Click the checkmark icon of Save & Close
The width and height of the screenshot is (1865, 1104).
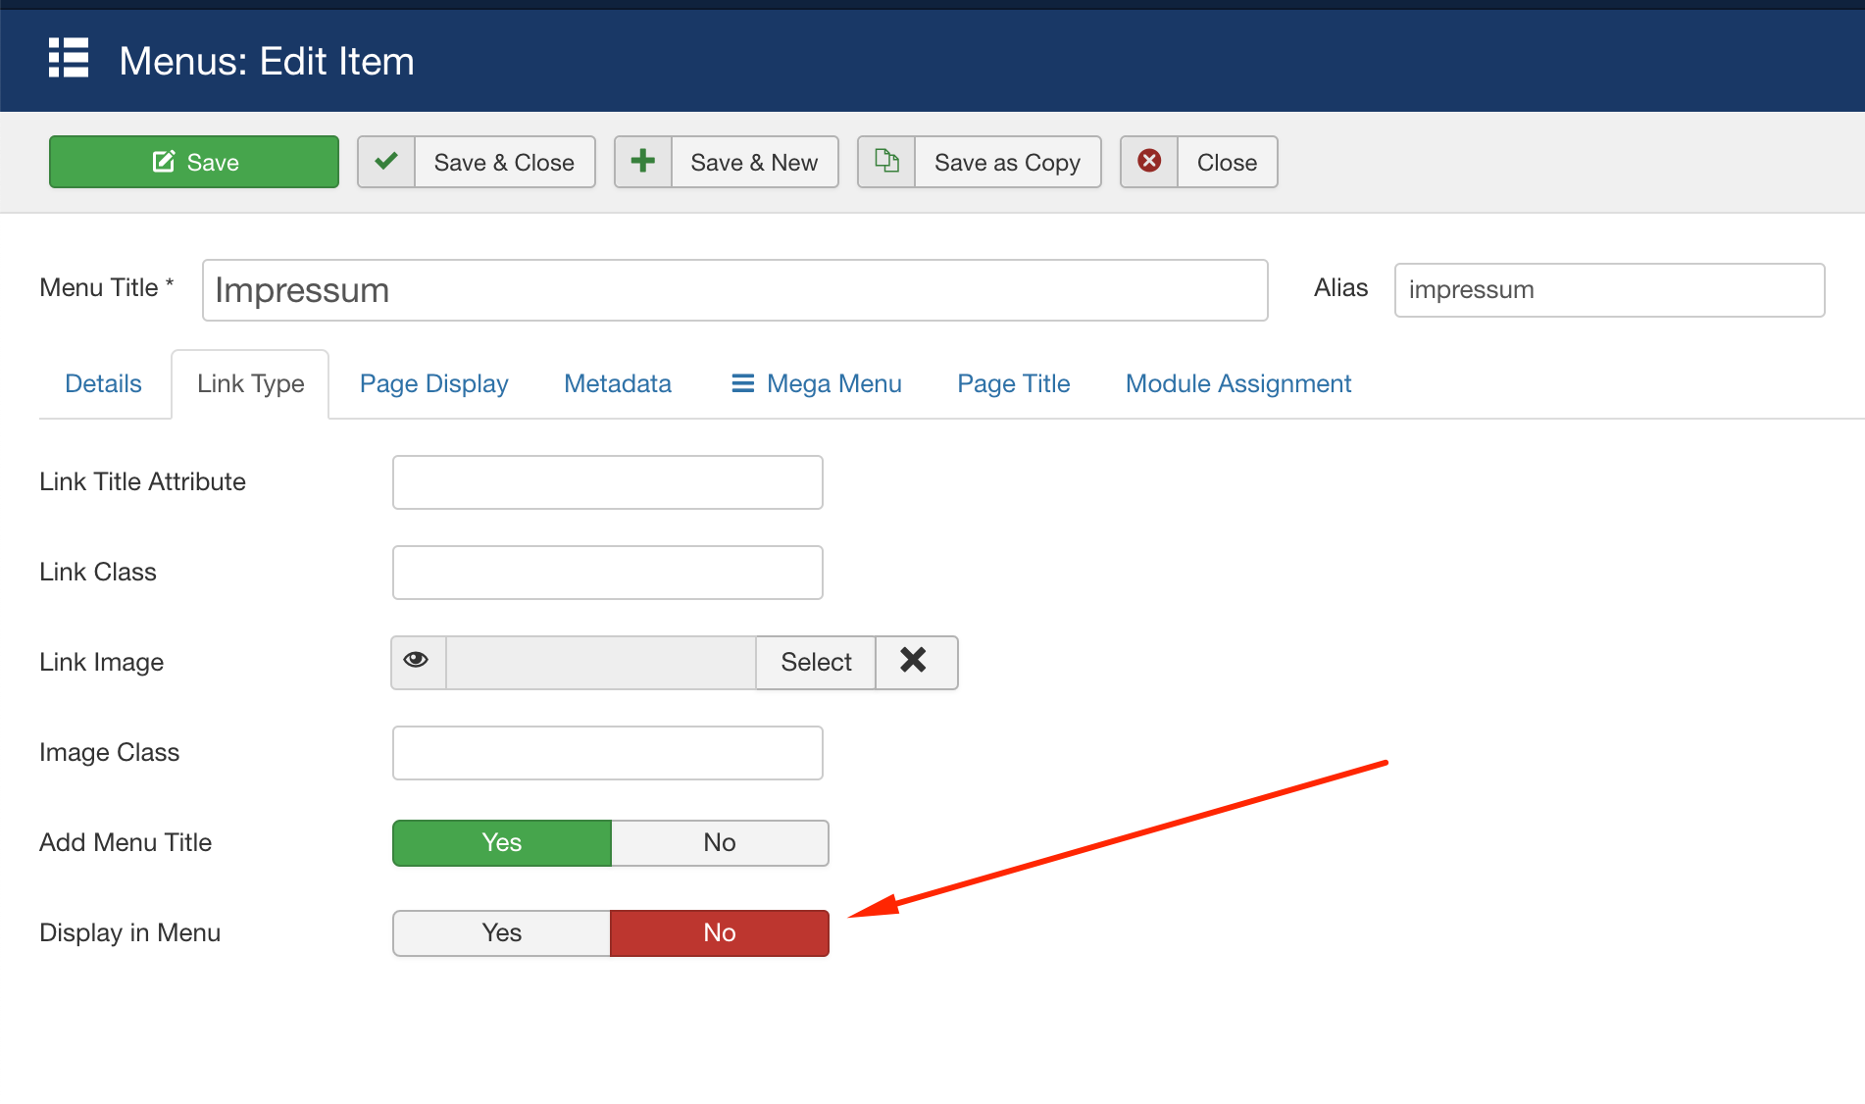(x=386, y=162)
